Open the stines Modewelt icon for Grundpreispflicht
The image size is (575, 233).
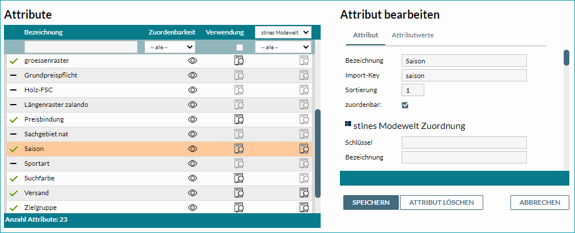click(x=304, y=75)
